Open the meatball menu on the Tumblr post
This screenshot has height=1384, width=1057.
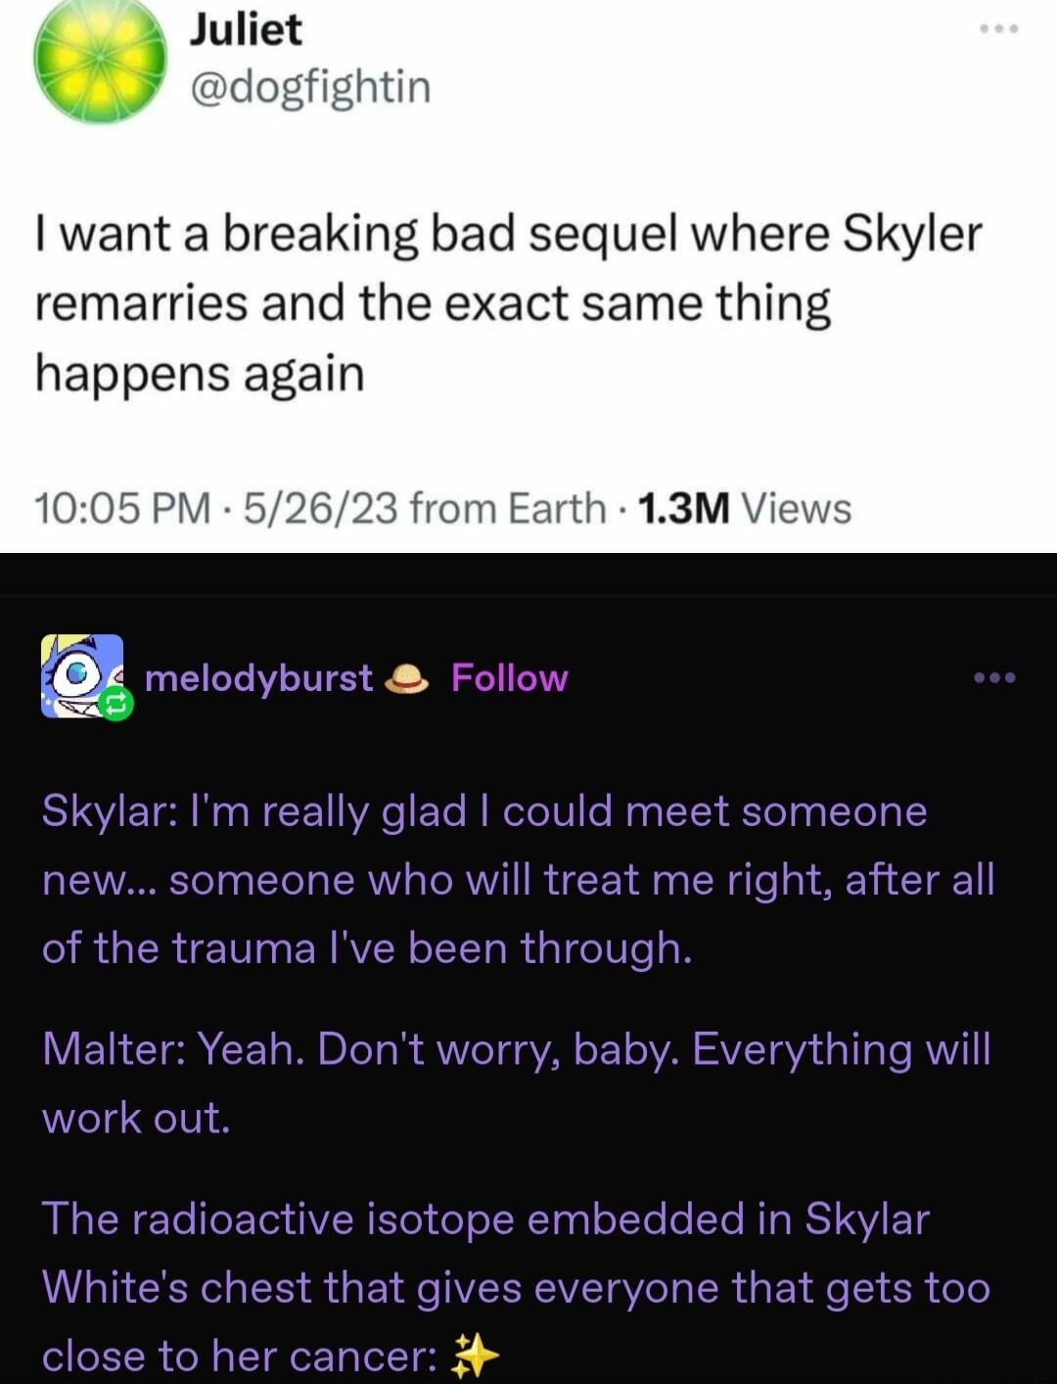coord(995,675)
